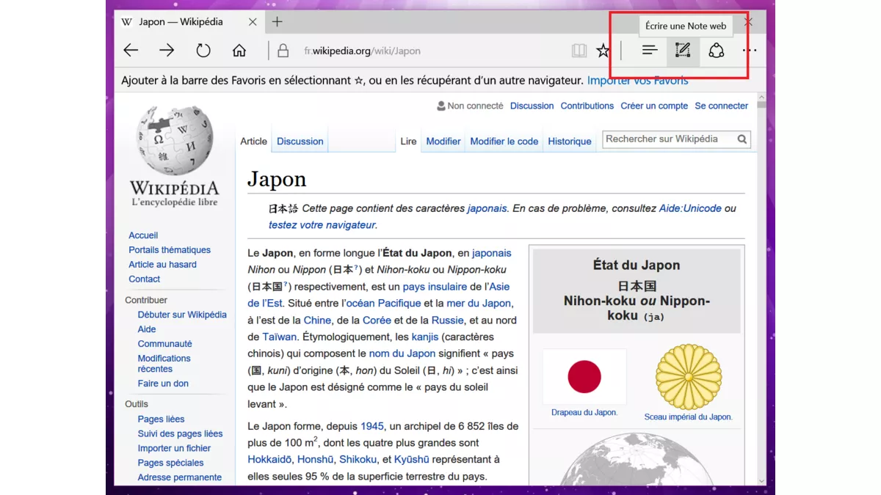
Task: Open Discussion link in the user bar
Action: coord(532,106)
